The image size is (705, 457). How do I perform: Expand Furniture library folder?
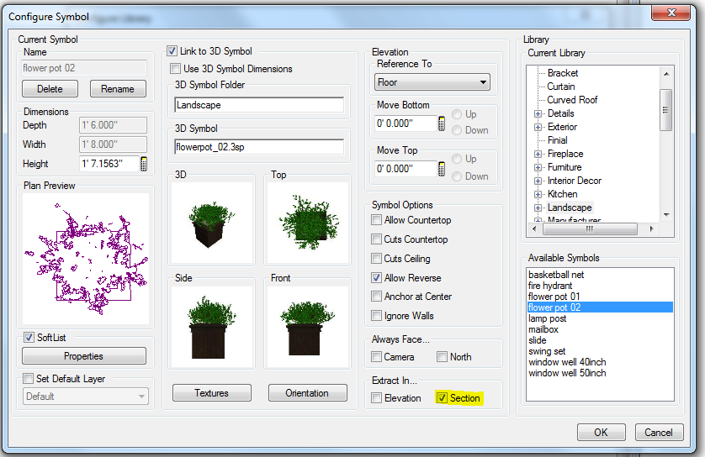point(538,167)
